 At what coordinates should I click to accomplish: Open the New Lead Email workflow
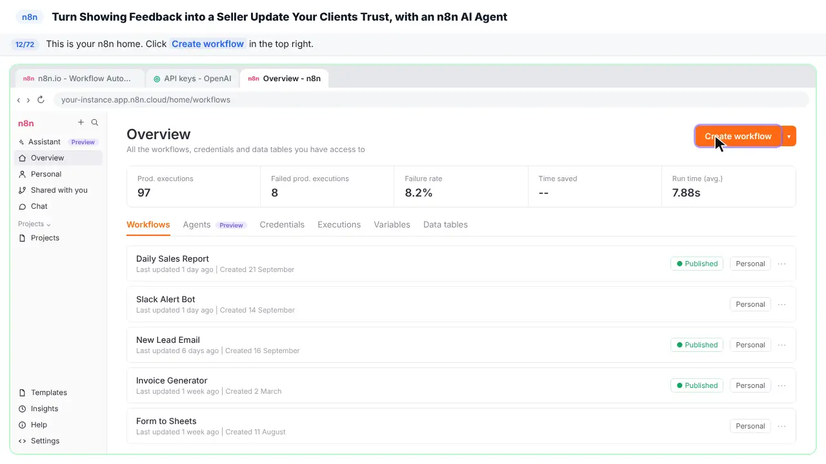tap(461, 345)
